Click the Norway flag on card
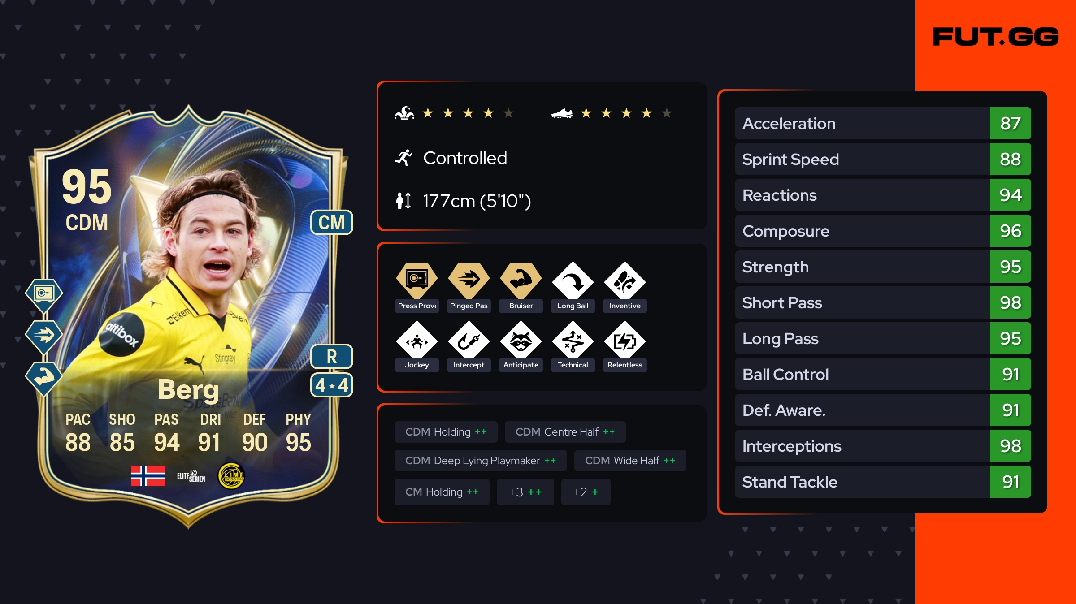The width and height of the screenshot is (1076, 604). pyautogui.click(x=148, y=476)
